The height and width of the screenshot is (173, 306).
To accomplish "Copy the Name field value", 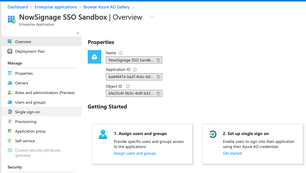I will click(x=158, y=60).
